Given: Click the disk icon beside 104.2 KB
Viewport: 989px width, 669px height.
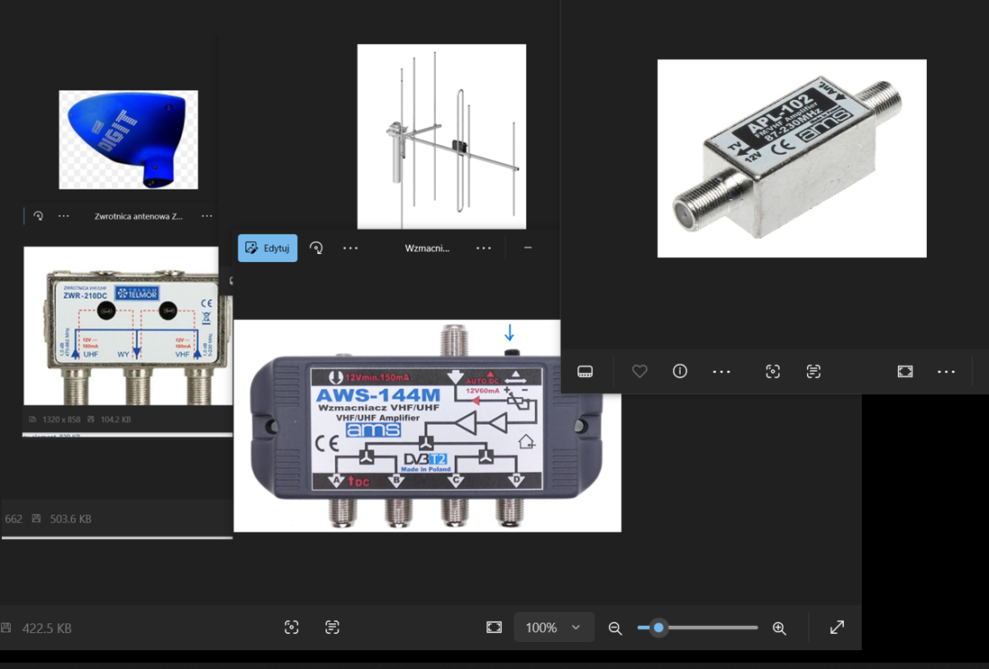Looking at the screenshot, I should 91,420.
